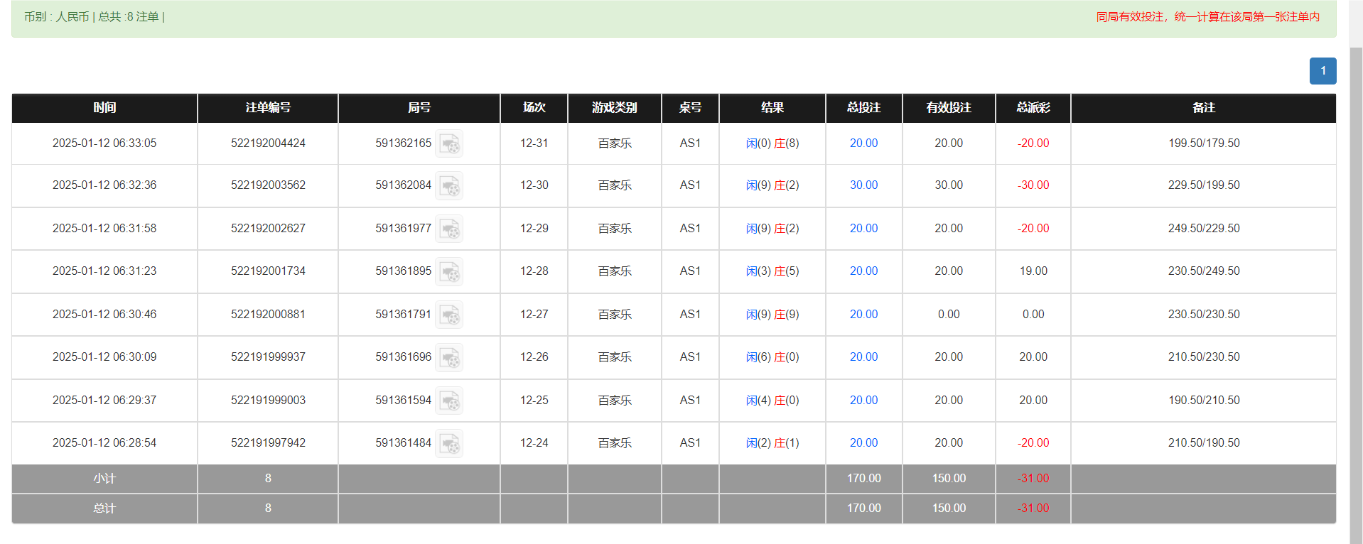
Task: Click total bet link for order 522191997942
Action: pyautogui.click(x=863, y=443)
